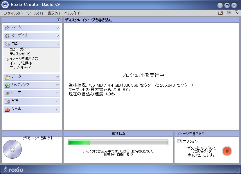241x174 pixels.
Task: Stop the burn with the red cancel button
Action: [x=227, y=151]
